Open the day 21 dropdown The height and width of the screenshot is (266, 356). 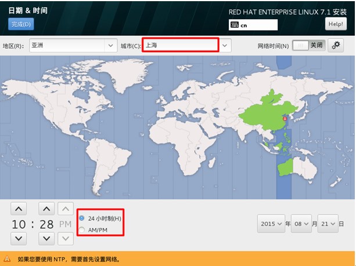327,223
